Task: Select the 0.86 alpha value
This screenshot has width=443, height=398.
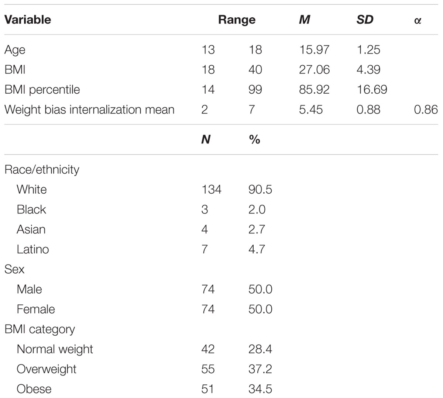Action: [x=426, y=110]
